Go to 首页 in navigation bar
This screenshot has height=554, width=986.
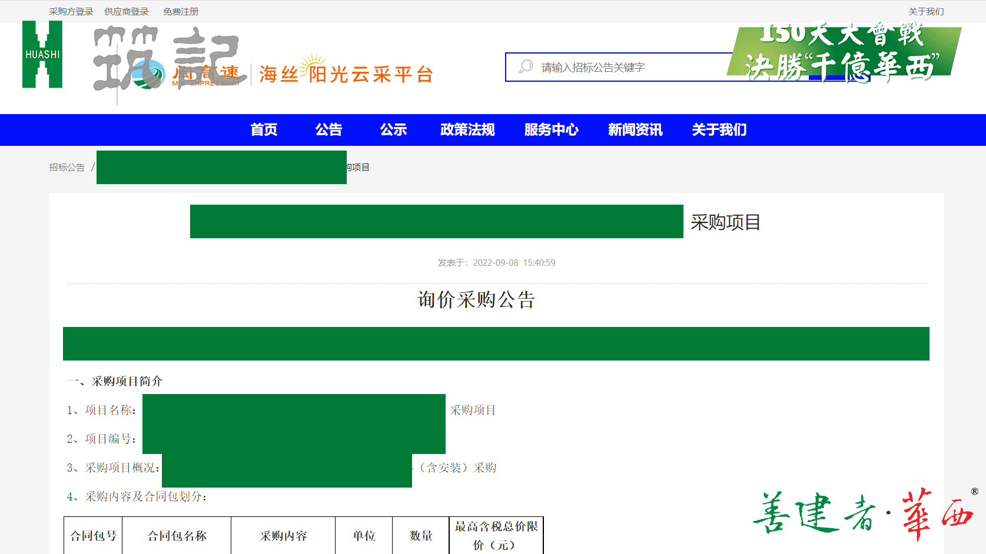tap(264, 130)
